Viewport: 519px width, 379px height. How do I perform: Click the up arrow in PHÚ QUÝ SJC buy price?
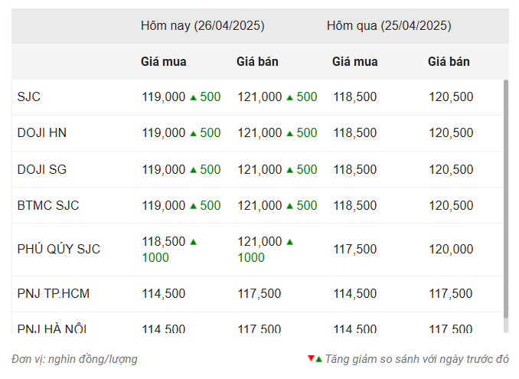(194, 242)
